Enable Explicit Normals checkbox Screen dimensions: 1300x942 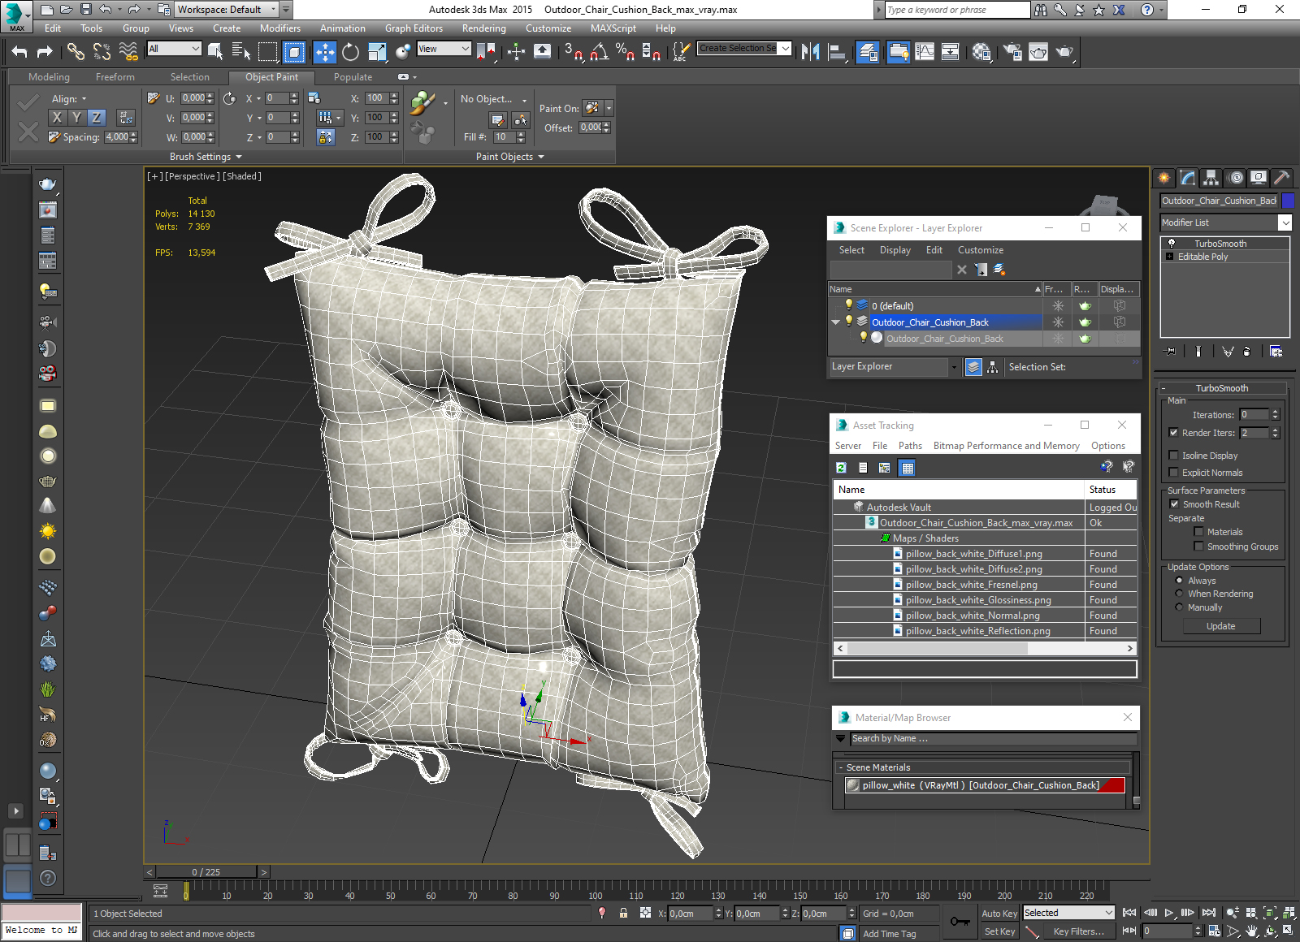point(1173,473)
